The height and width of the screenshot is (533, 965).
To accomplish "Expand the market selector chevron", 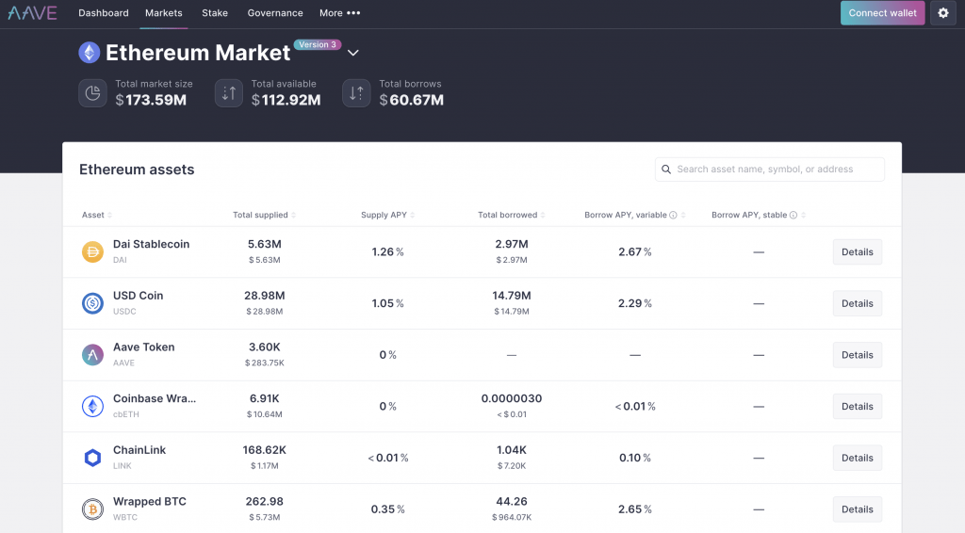I will click(x=353, y=53).
